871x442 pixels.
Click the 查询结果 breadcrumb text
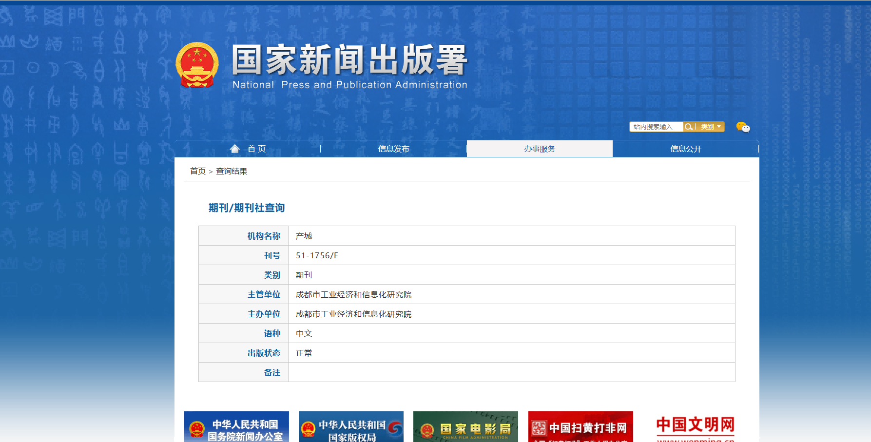pyautogui.click(x=232, y=171)
